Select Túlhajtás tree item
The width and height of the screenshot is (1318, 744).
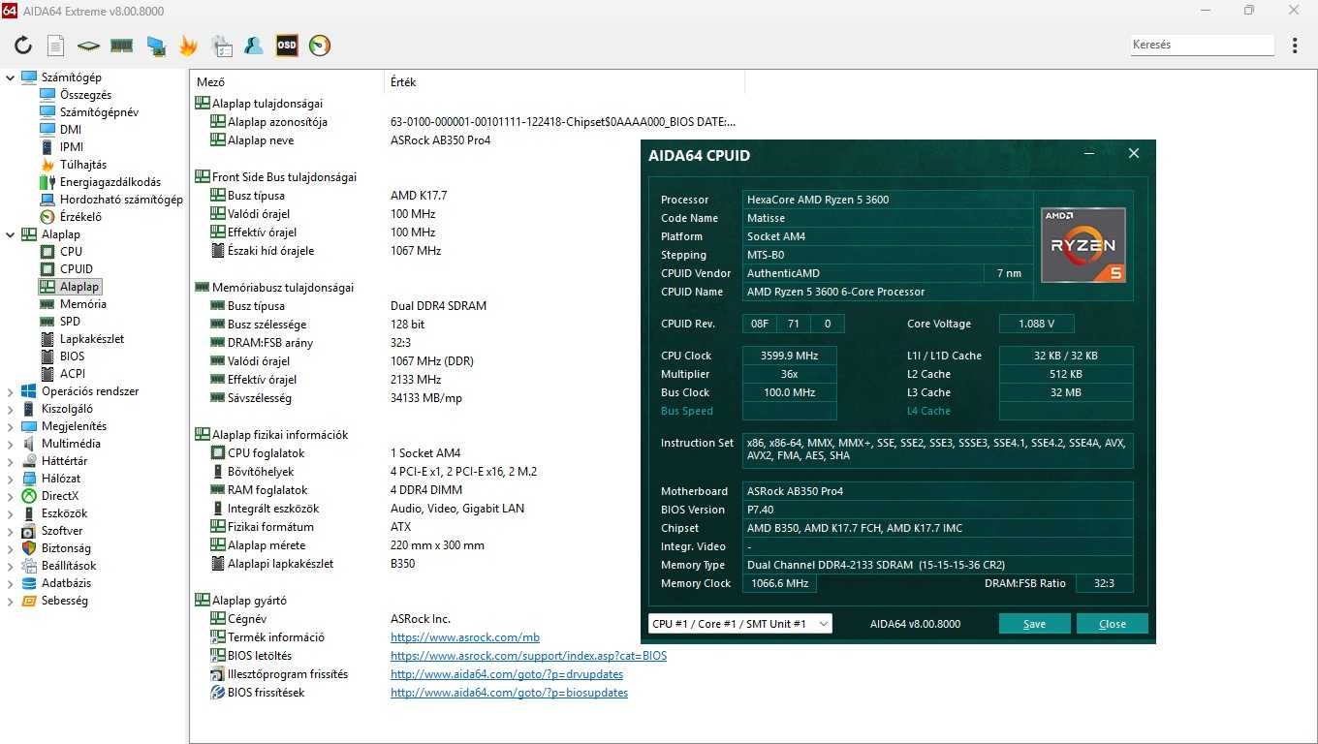click(x=83, y=165)
